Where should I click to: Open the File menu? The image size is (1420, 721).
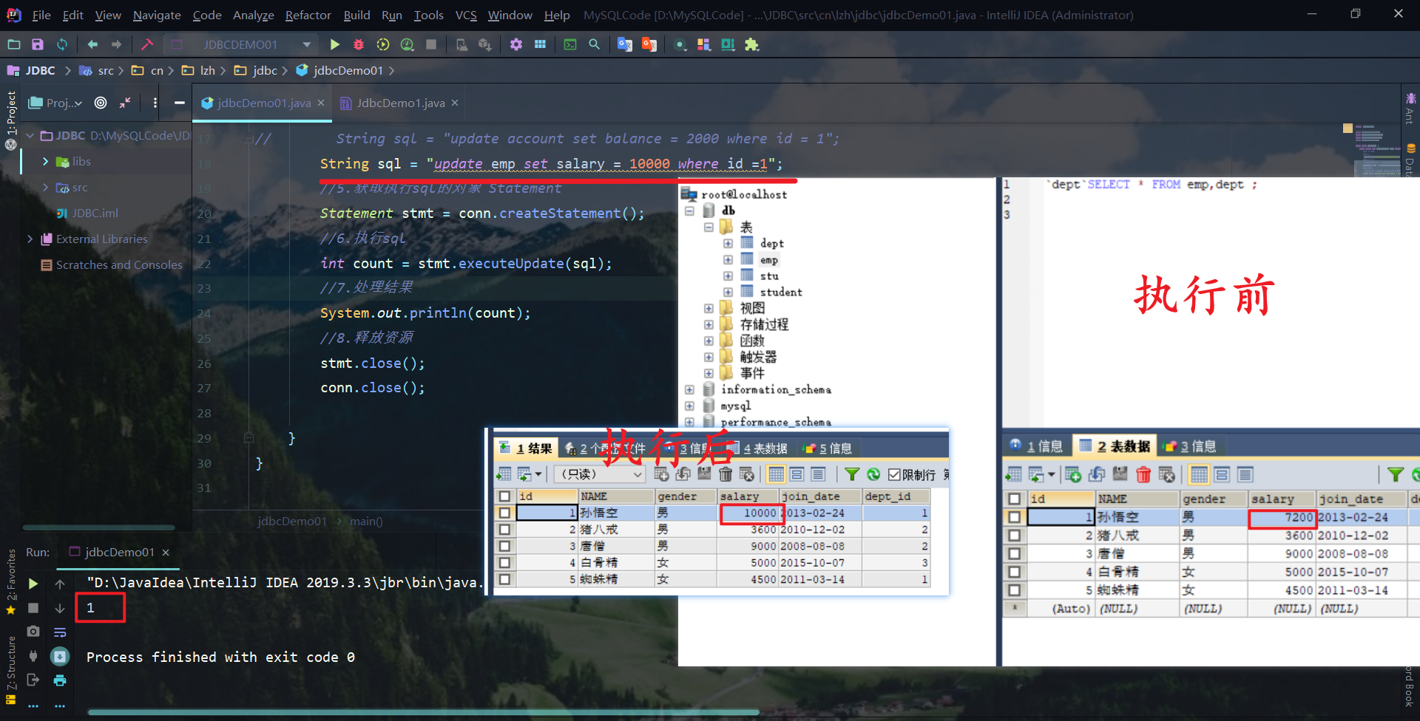coord(41,15)
